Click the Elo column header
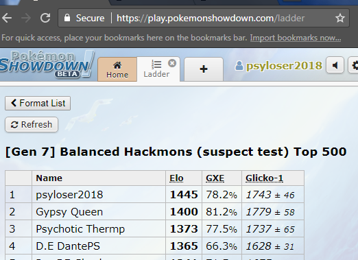 176,178
